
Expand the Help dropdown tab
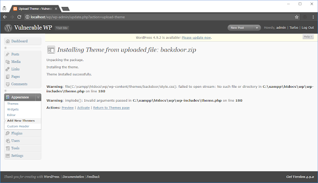308,37
